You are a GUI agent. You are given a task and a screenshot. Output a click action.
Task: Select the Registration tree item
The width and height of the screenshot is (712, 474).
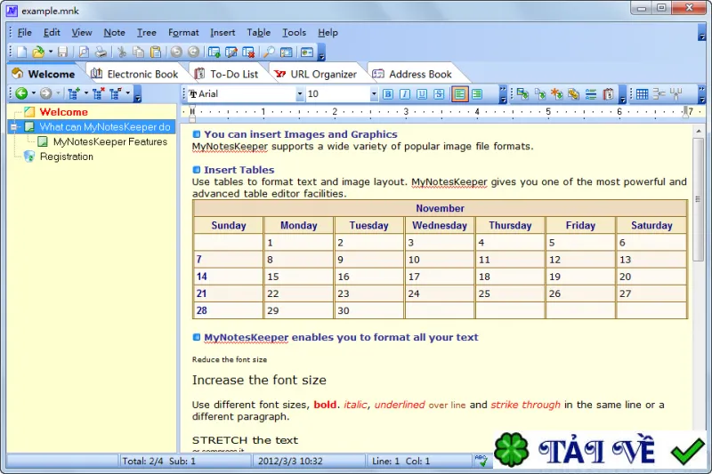(66, 157)
